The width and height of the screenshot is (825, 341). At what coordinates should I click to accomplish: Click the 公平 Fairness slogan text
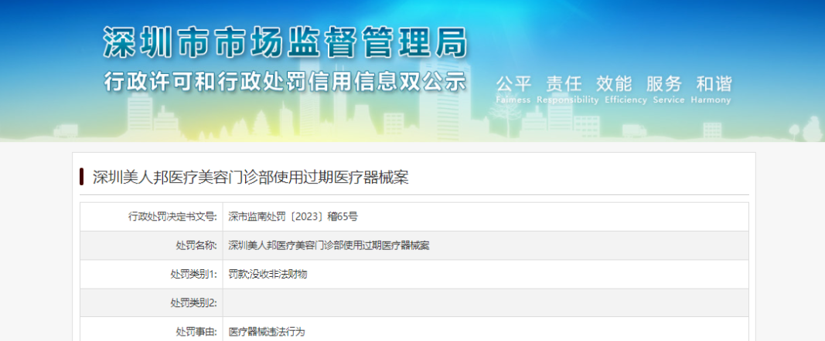point(514,89)
